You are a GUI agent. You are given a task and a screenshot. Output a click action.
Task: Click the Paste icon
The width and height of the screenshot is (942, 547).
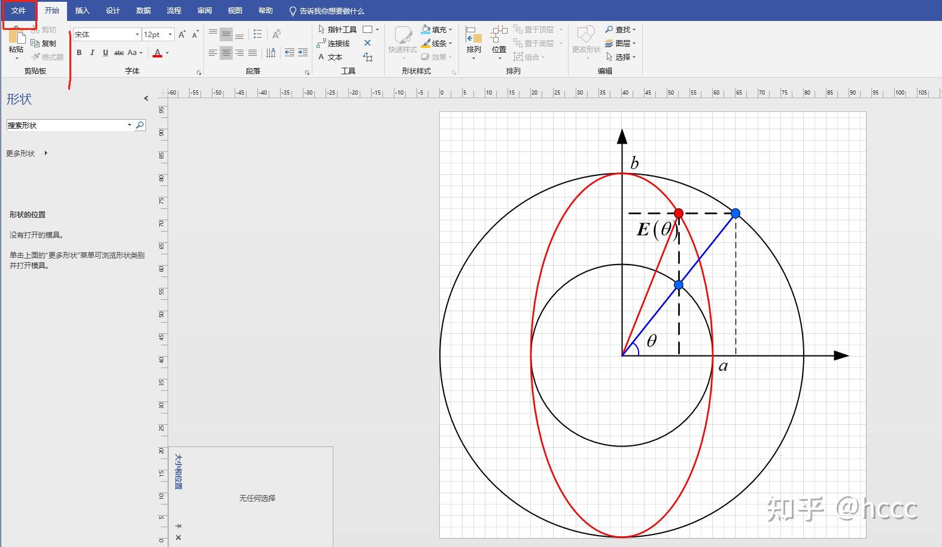point(16,37)
